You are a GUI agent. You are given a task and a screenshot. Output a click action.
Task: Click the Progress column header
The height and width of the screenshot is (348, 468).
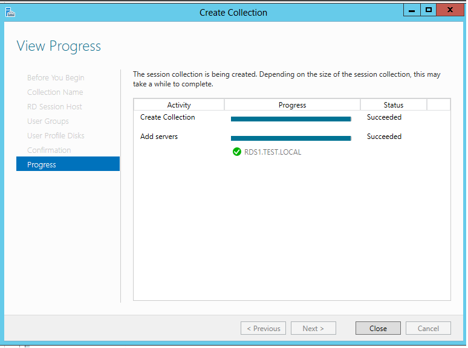tap(292, 105)
